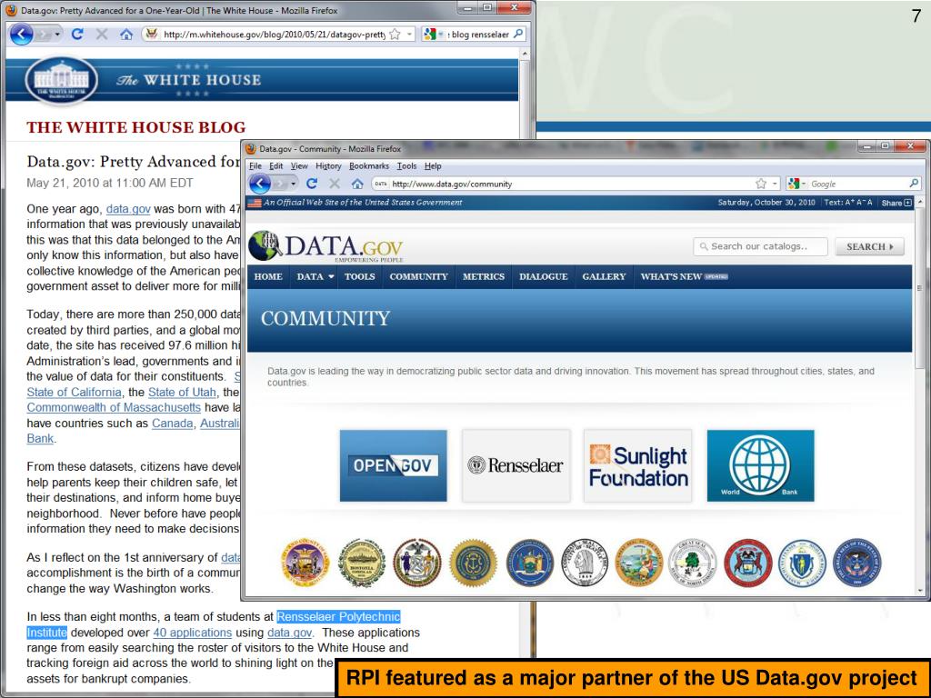Go to the HOME nav tab

268,276
